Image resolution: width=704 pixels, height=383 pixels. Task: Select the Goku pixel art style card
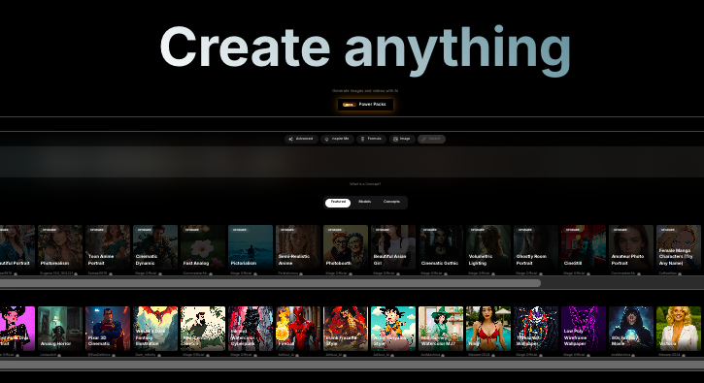[x=393, y=329]
